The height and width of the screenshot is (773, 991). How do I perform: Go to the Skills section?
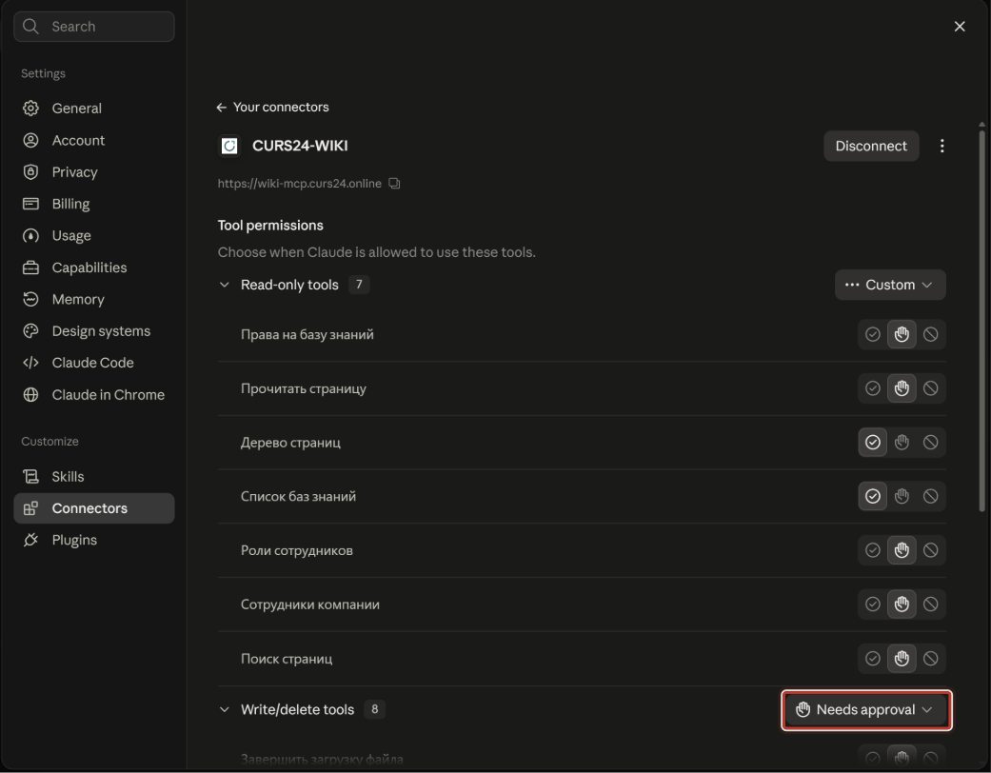pyautogui.click(x=93, y=477)
